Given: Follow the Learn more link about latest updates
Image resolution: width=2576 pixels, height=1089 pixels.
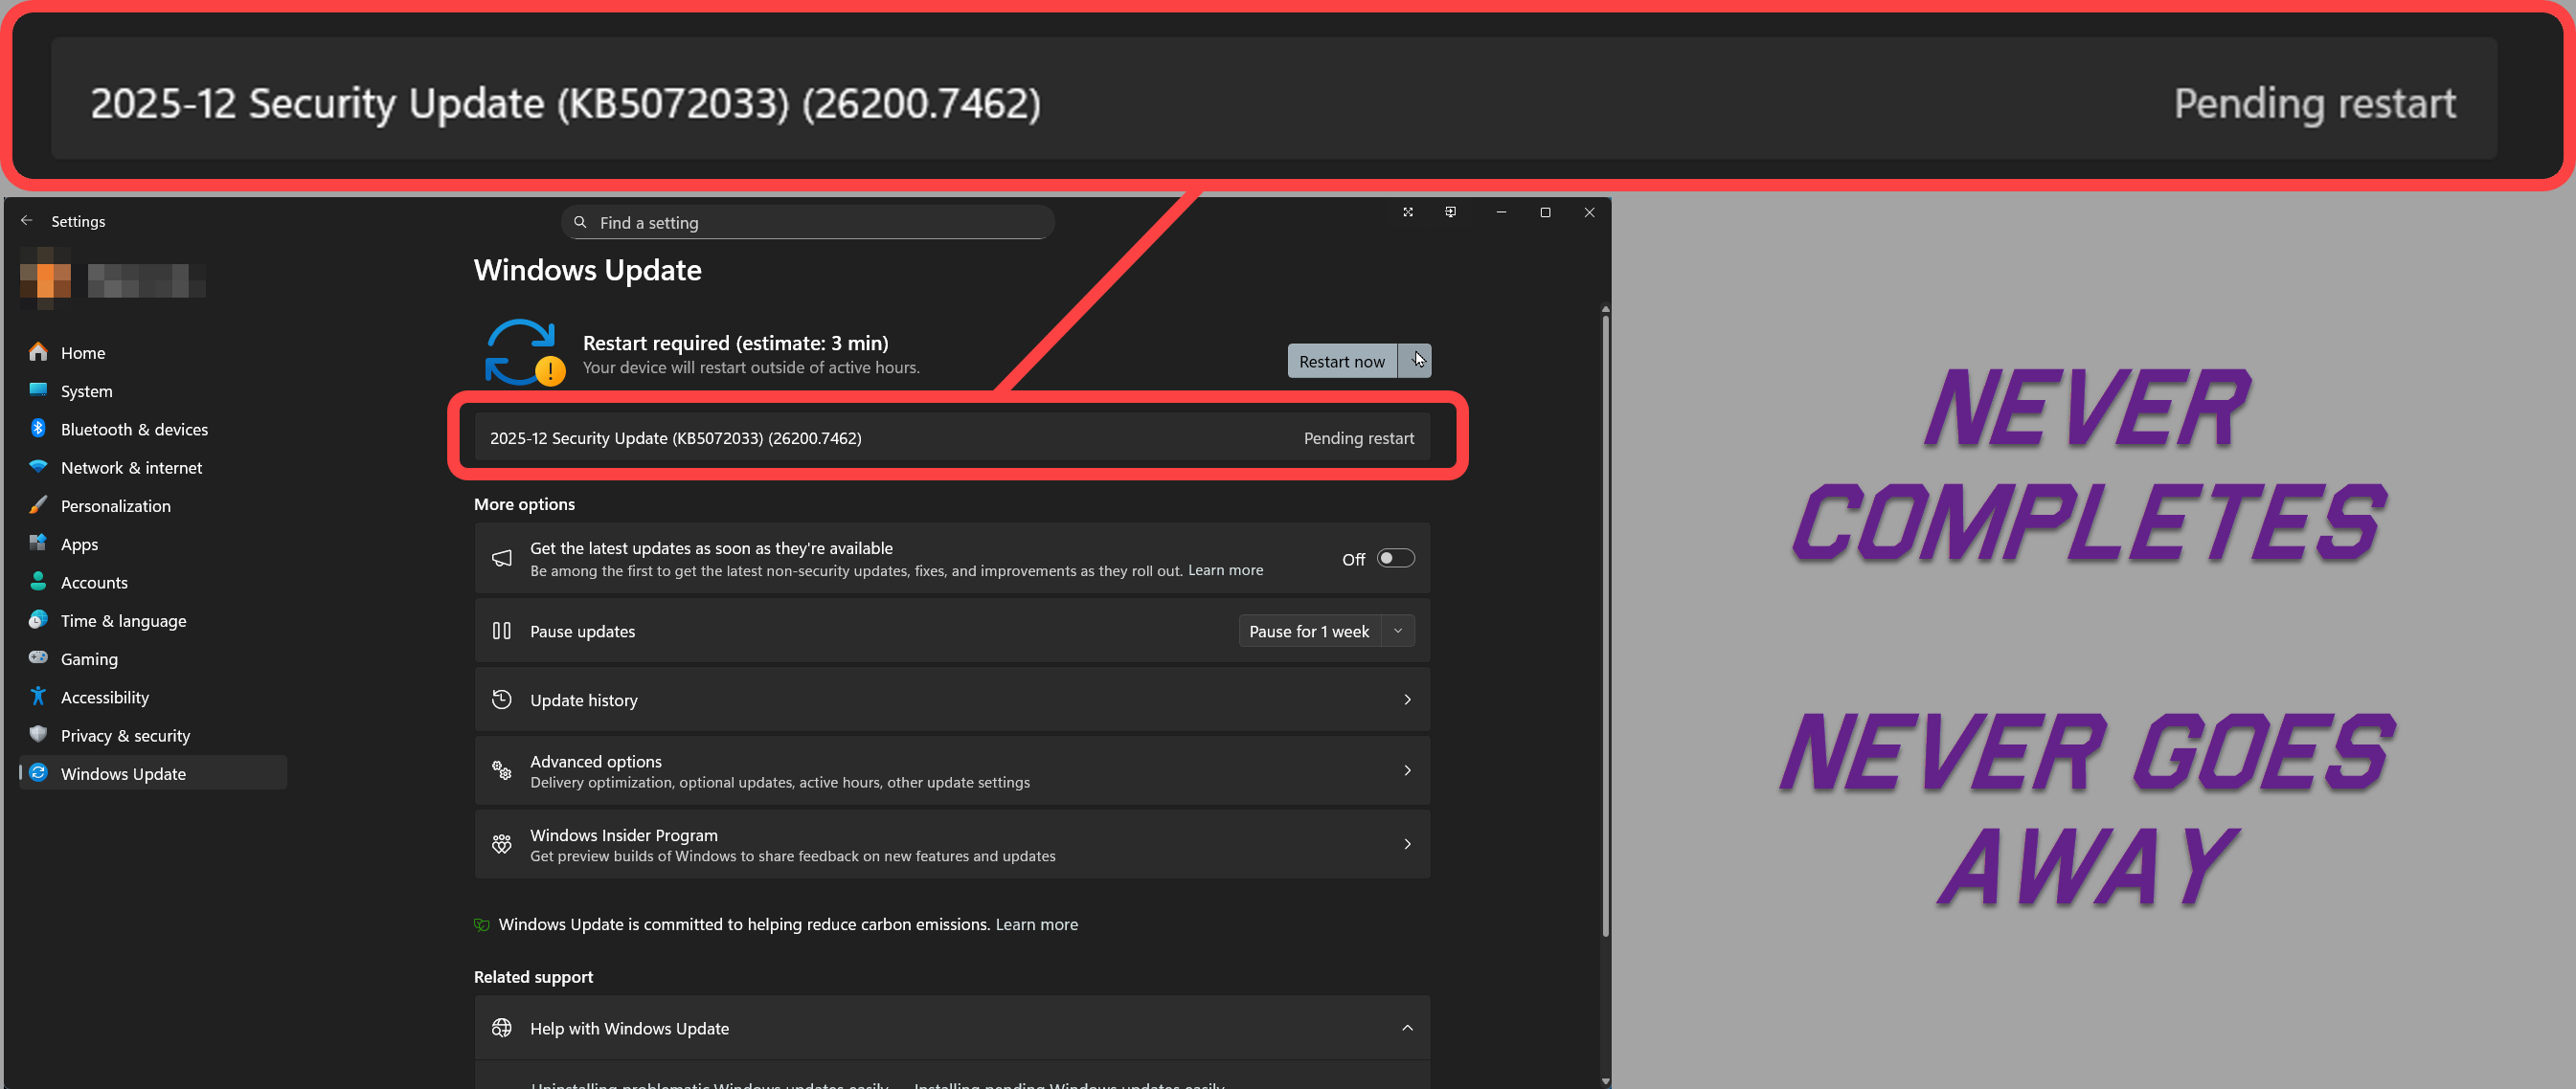Looking at the screenshot, I should click(1225, 570).
